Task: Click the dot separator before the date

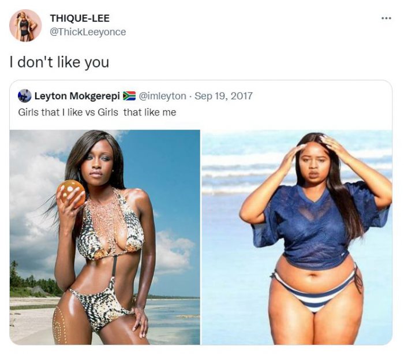Action: 190,96
